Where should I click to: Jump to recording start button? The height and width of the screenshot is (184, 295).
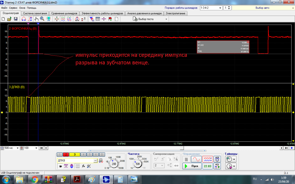tap(41, 148)
